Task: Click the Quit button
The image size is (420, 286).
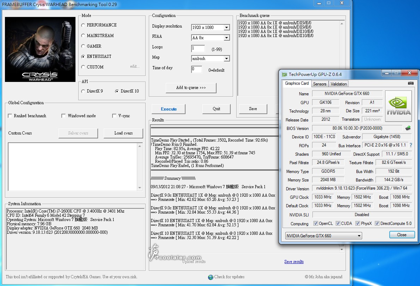Action: (217, 109)
